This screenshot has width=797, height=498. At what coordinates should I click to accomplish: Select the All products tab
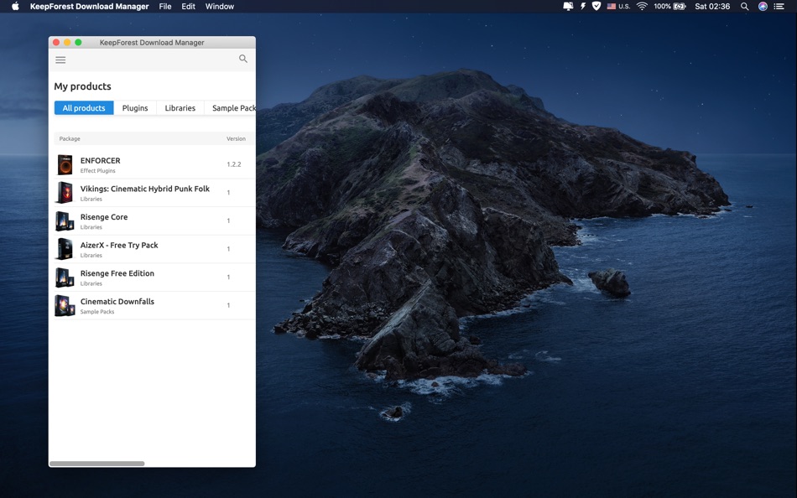(x=84, y=108)
